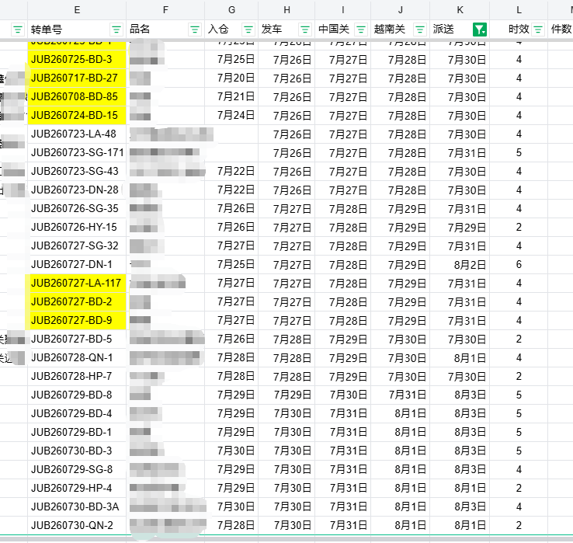Viewport: 573px width, 543px height.
Task: Select column H header
Action: coord(286,10)
